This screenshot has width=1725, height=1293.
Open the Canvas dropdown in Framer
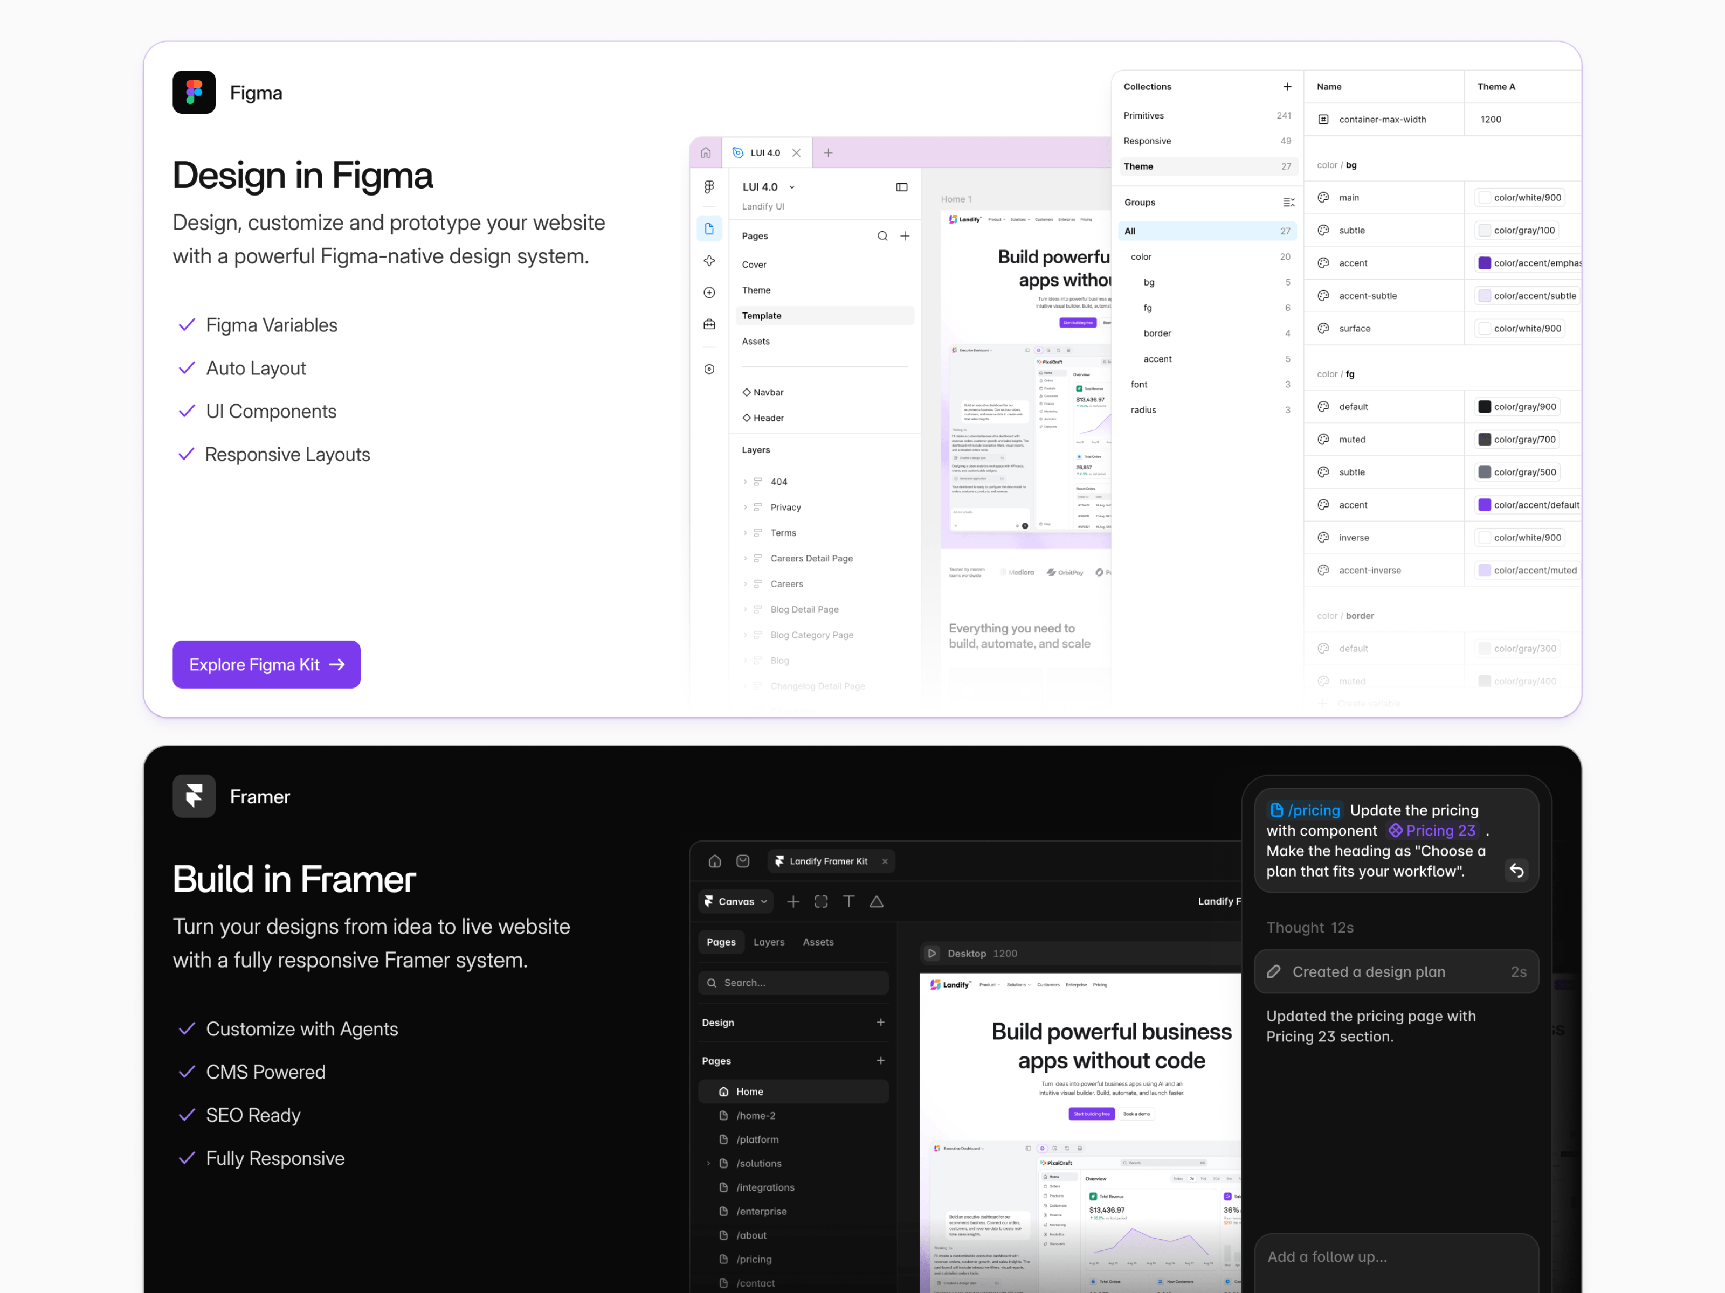point(735,902)
